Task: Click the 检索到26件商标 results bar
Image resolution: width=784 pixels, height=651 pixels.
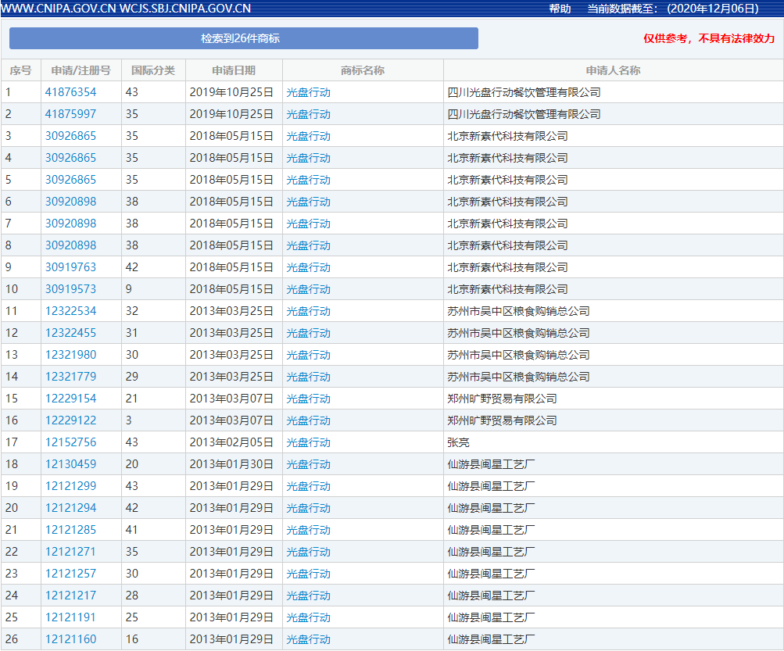Action: tap(243, 38)
